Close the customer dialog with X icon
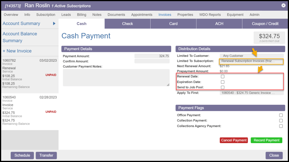289x162 pixels. (x=283, y=5)
